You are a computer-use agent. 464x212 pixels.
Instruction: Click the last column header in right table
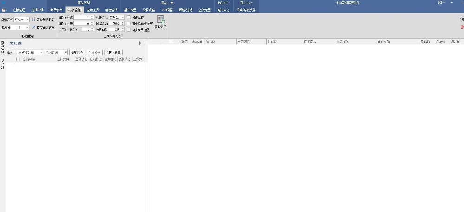[x=455, y=42]
